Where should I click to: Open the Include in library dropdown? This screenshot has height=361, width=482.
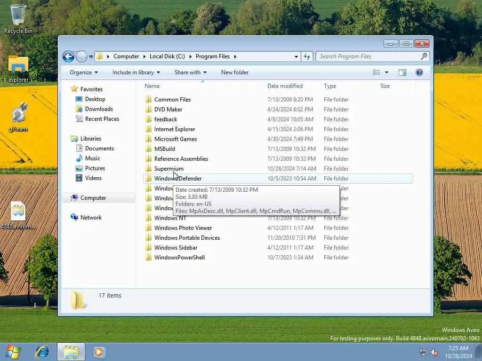(136, 72)
